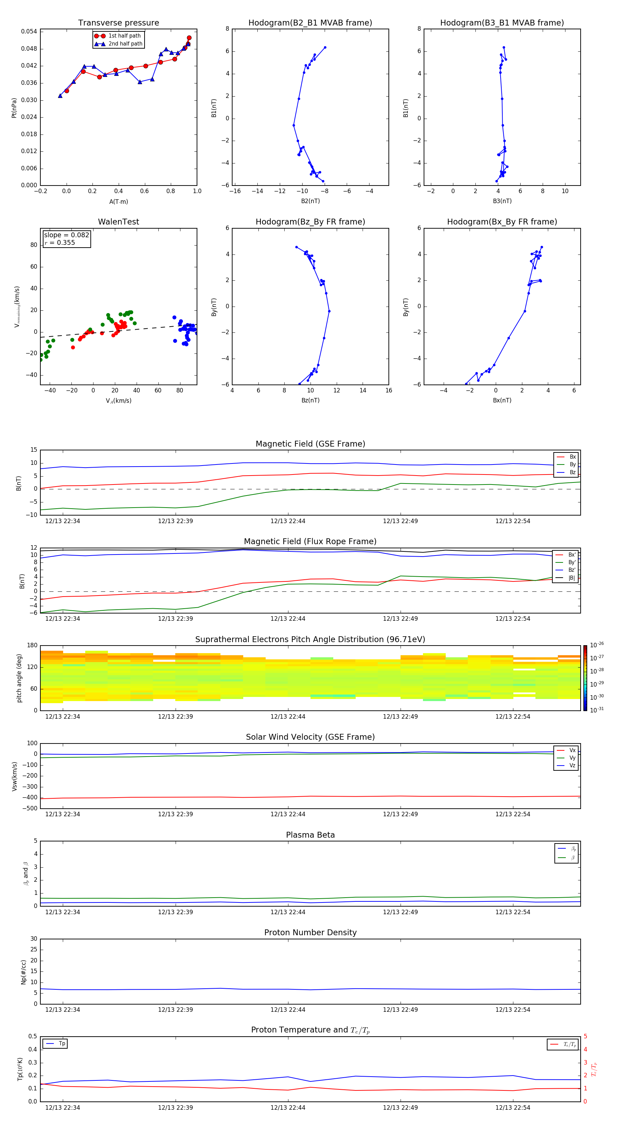Click the Bz' entry in flux rope legend
Image resolution: width=621 pixels, height=1138 pixels.
(x=566, y=570)
